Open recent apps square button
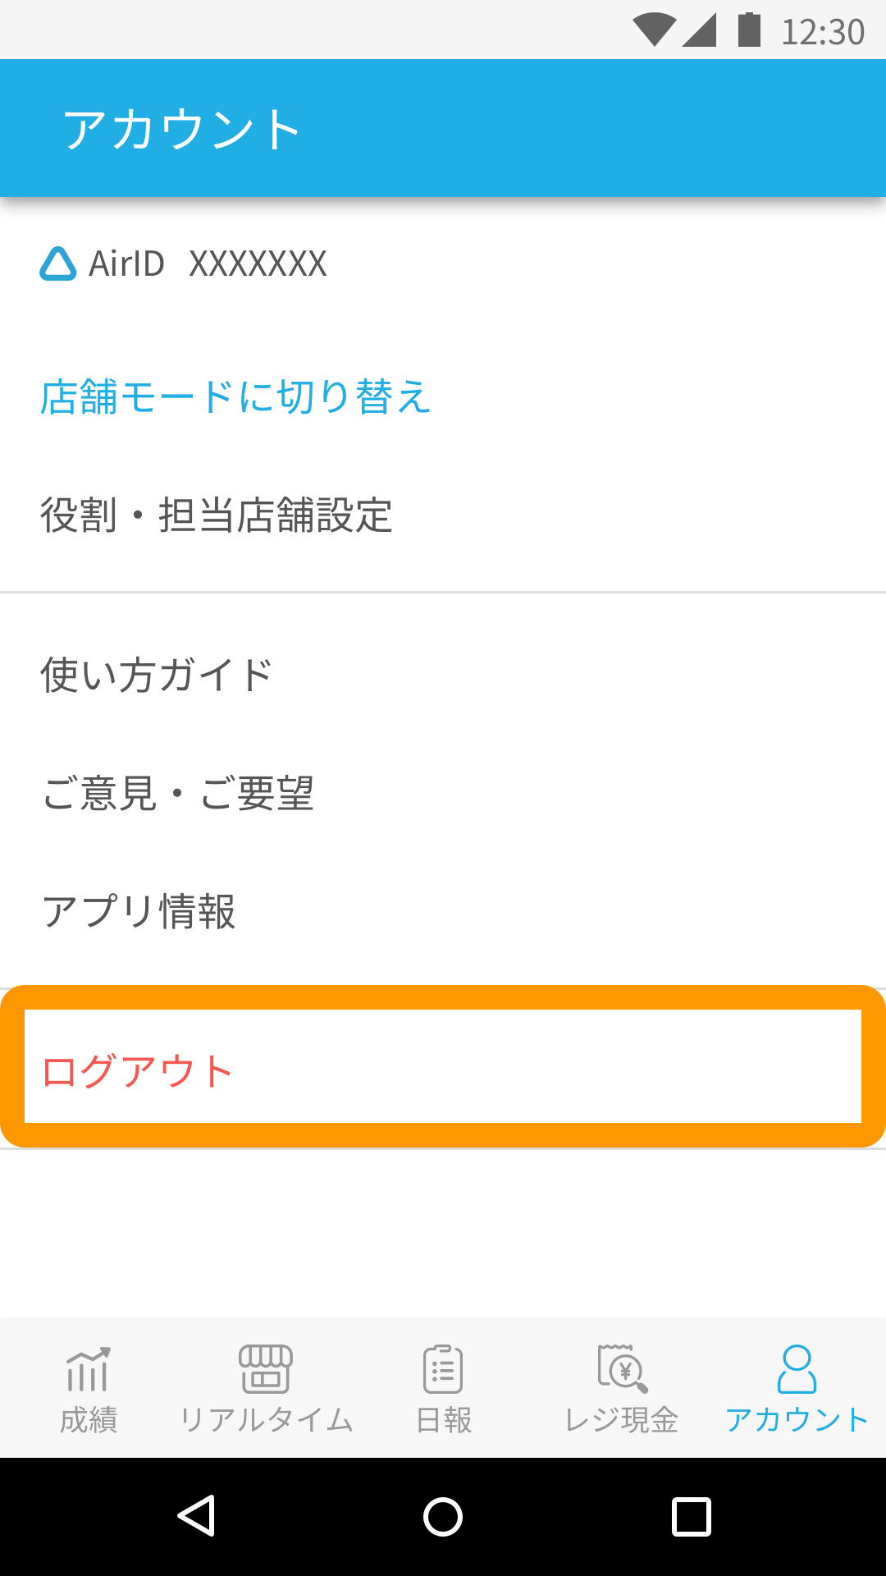The width and height of the screenshot is (886, 1576). click(692, 1516)
